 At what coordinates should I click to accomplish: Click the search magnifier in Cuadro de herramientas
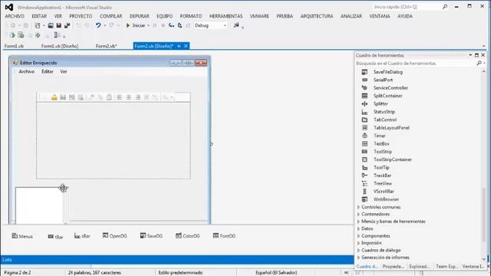pos(479,63)
